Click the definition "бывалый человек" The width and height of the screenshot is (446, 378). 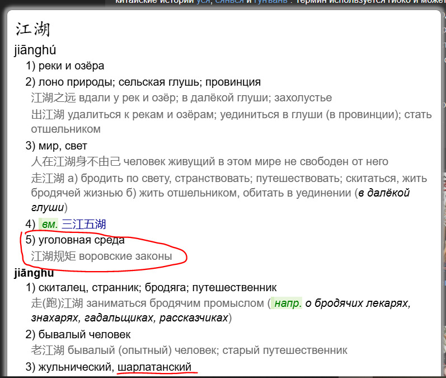(x=84, y=335)
